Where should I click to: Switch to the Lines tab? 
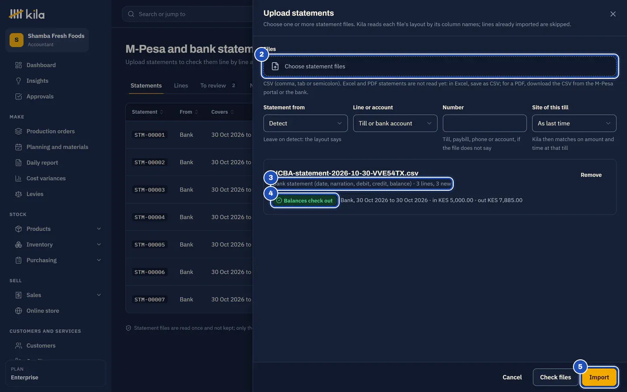pyautogui.click(x=181, y=85)
